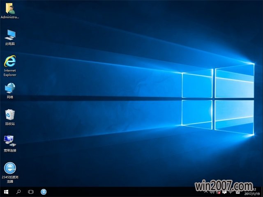This screenshot has width=263, height=197.
Task: Select the 2345加速浏览器 desktop shortcut
Action: tap(10, 172)
